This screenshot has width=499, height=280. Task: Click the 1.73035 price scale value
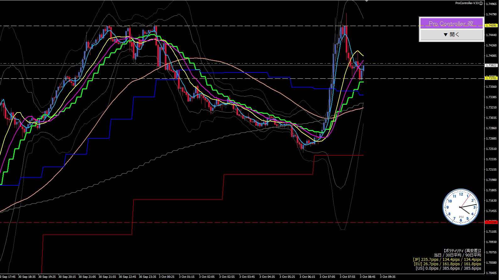coord(491,118)
